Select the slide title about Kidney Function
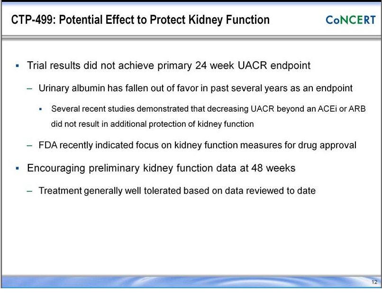 [x=140, y=20]
